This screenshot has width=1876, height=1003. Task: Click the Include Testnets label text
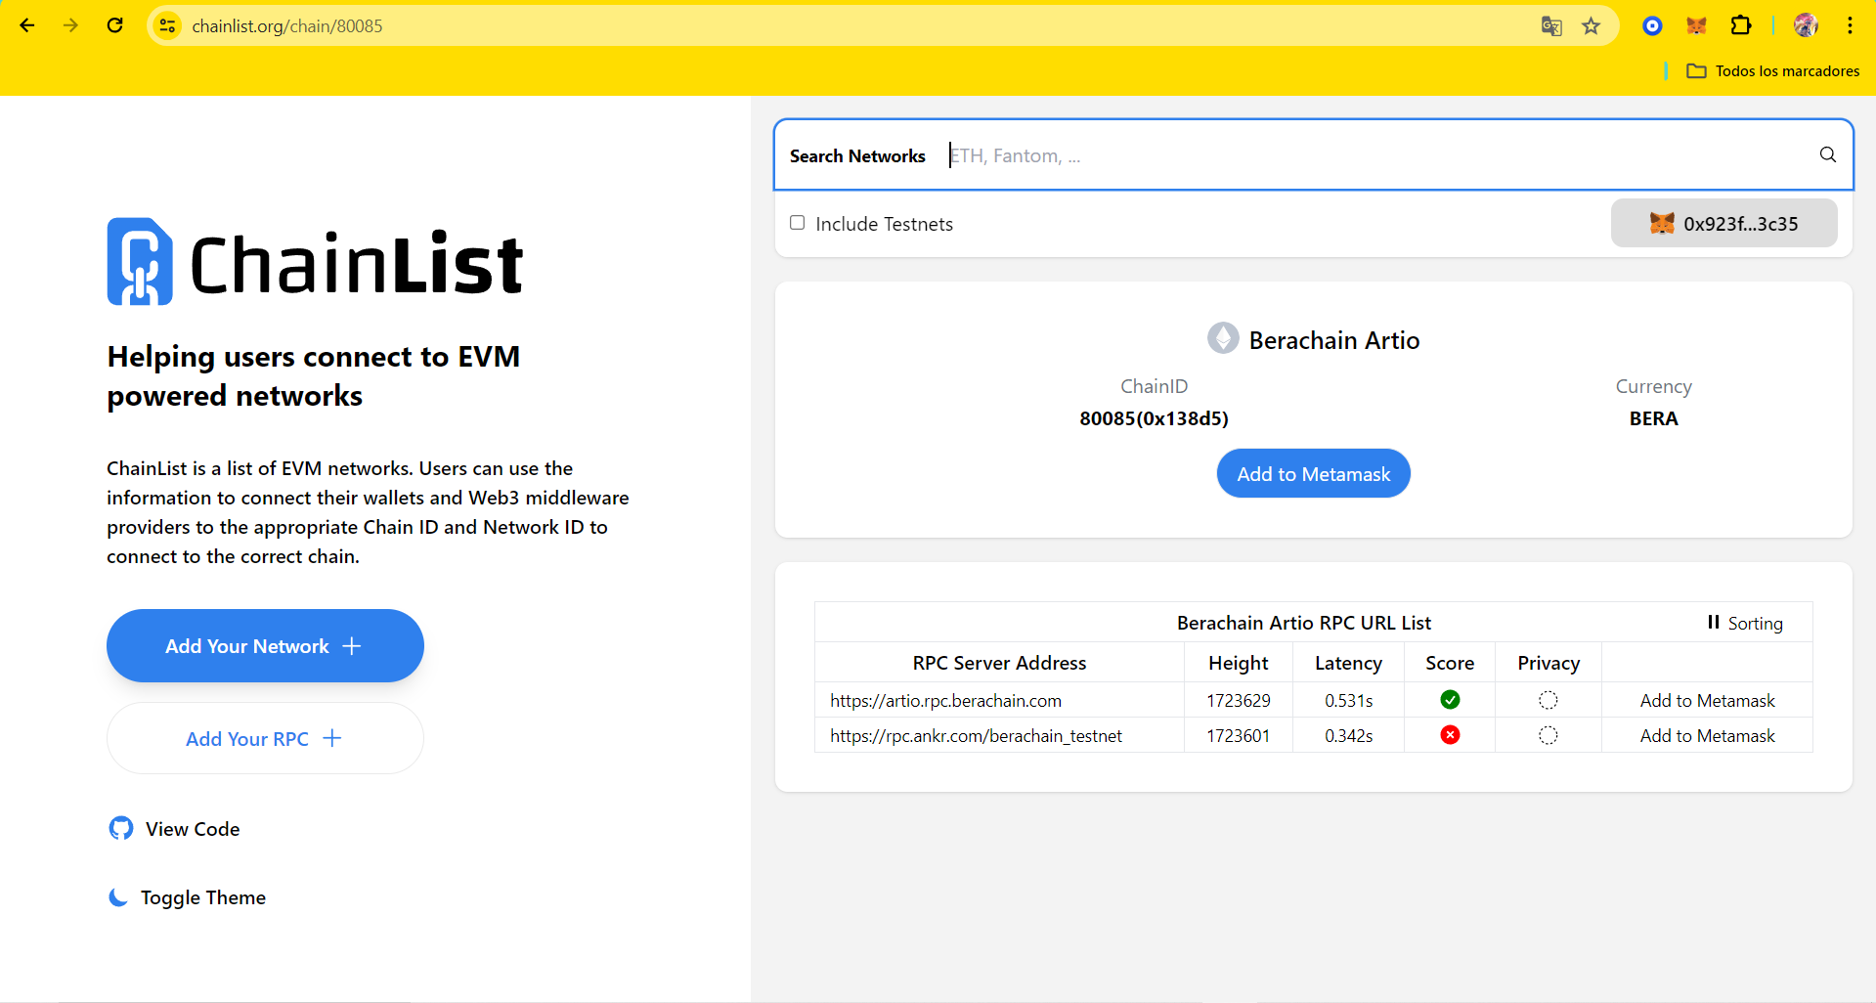tap(884, 224)
